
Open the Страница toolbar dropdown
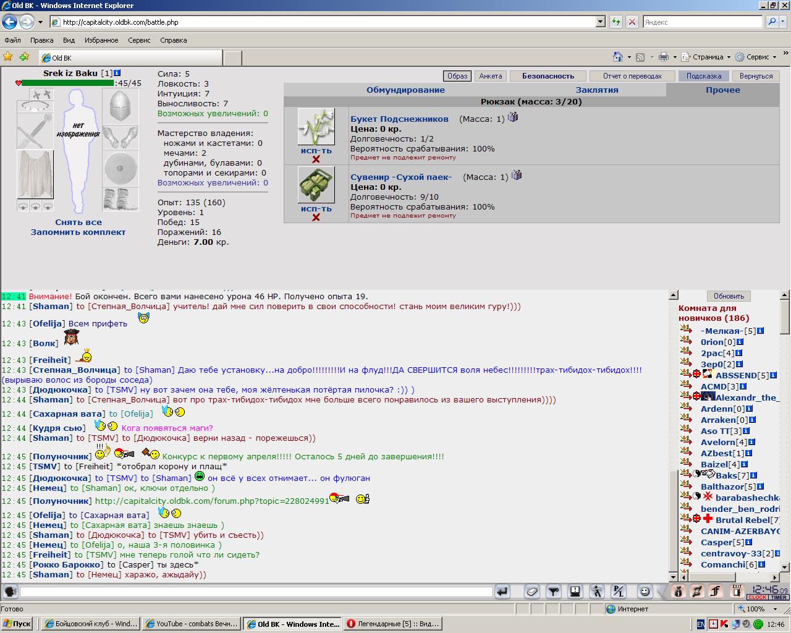(x=706, y=57)
